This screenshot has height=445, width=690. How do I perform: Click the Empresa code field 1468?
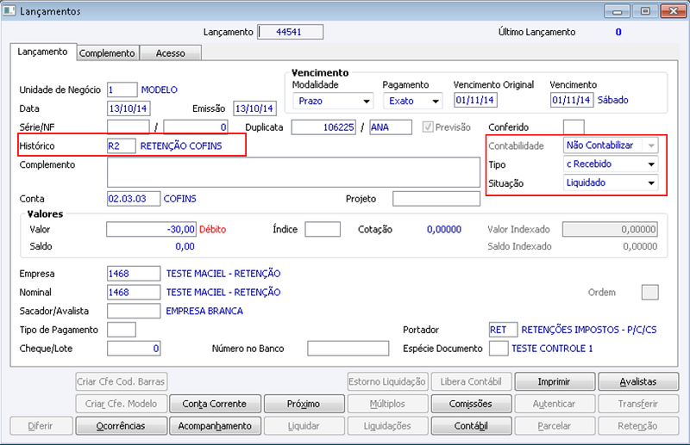134,274
